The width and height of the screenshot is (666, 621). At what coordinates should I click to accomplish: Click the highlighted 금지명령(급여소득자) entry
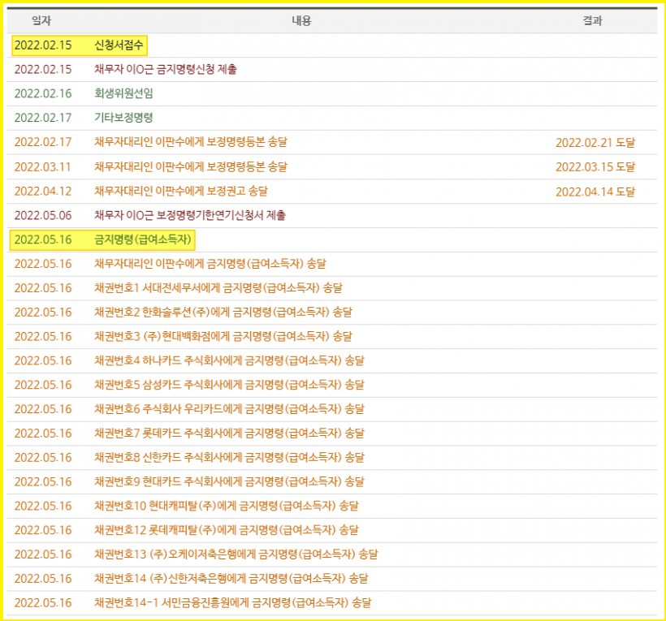click(x=142, y=239)
